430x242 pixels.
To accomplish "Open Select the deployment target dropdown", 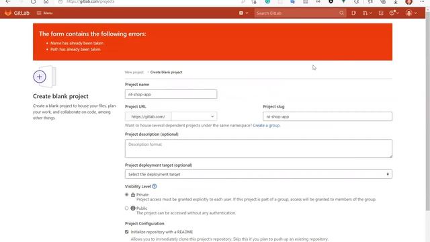I will (x=258, y=174).
